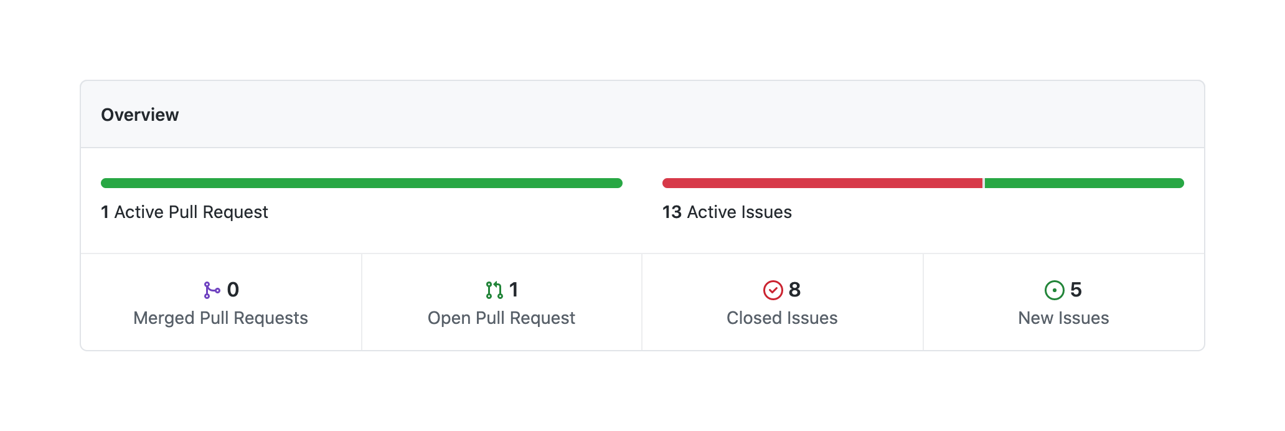
Task: Click the green new segment of issues bar
Action: click(x=1084, y=183)
